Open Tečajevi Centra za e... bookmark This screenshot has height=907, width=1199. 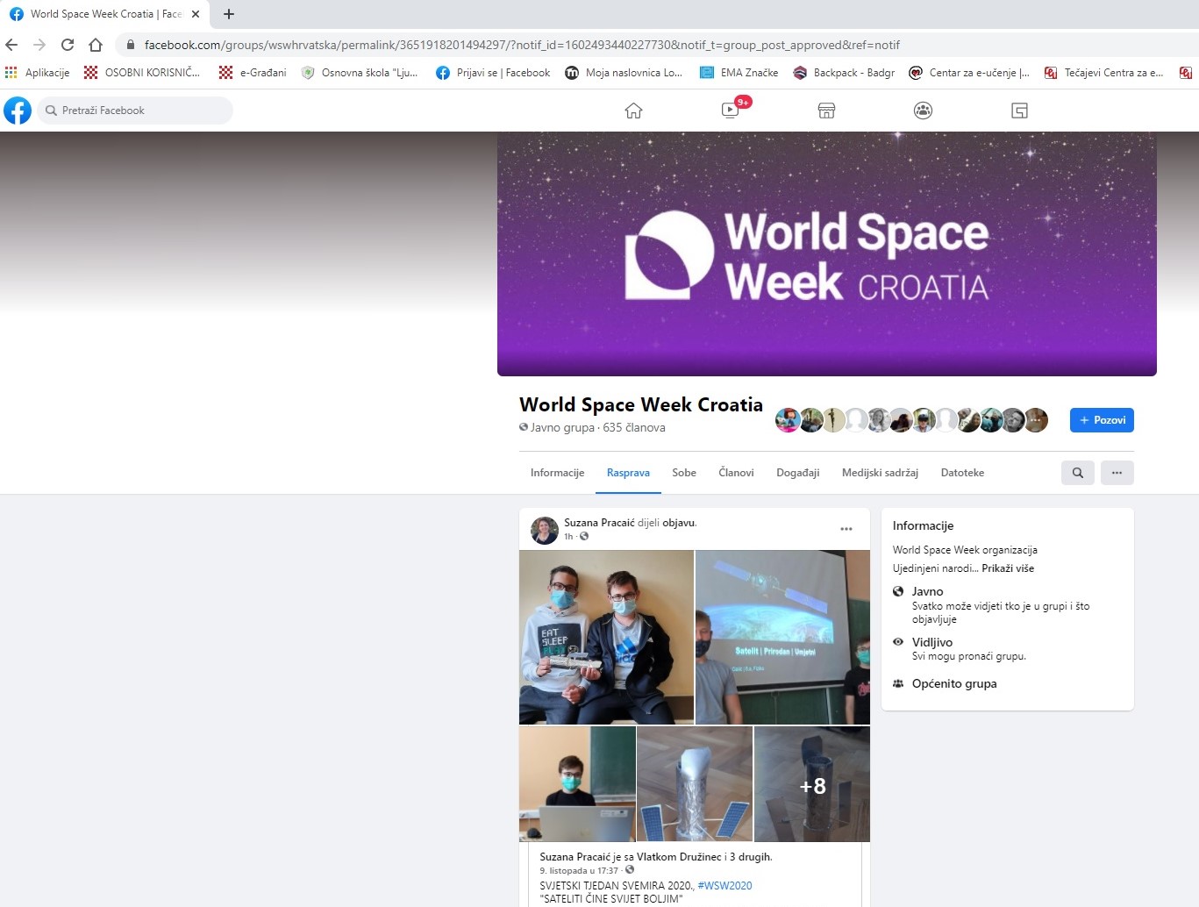(x=1103, y=73)
